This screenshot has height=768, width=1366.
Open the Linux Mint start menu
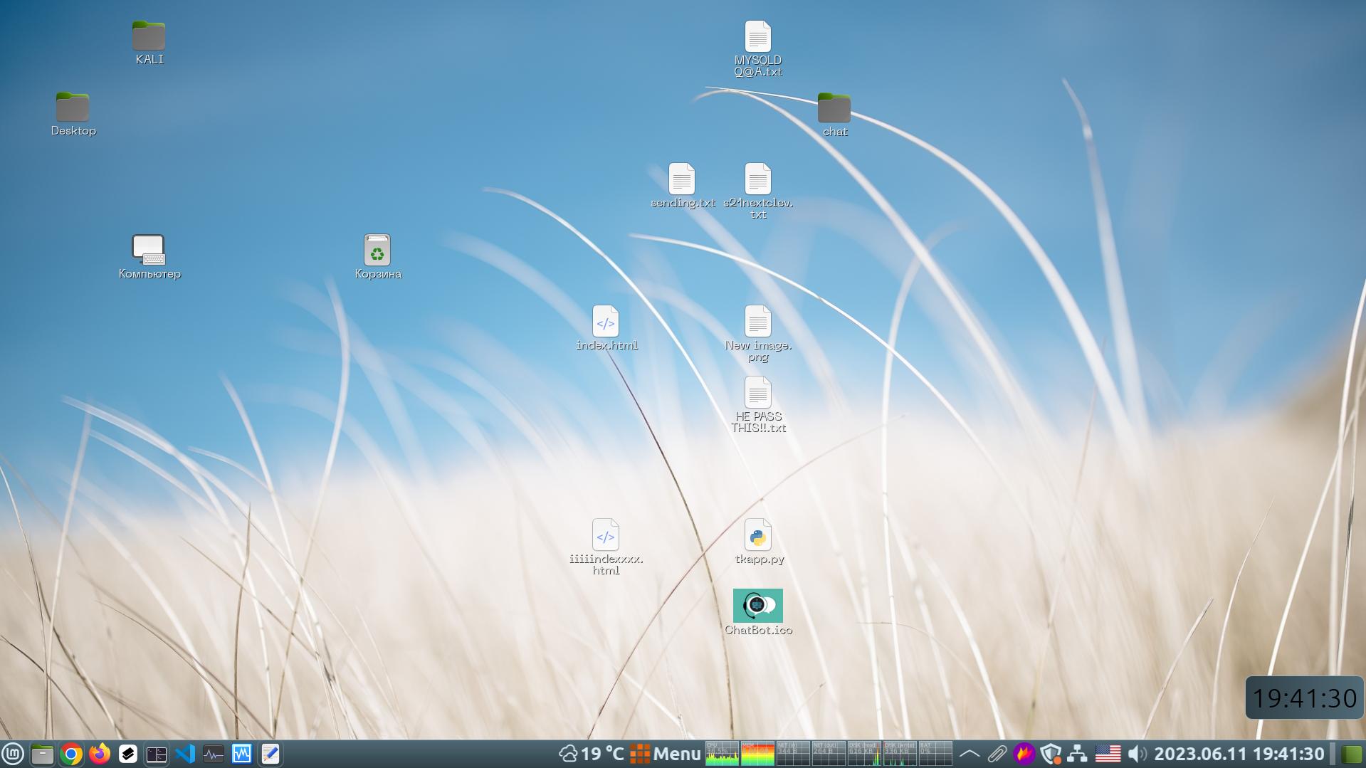pos(14,754)
